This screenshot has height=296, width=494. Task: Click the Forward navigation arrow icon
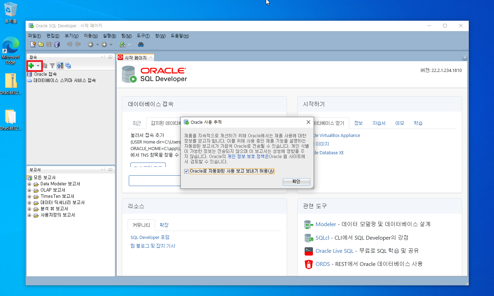(104, 45)
